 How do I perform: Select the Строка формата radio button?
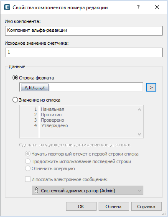click(x=15, y=78)
